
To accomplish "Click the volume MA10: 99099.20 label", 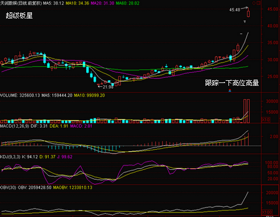I will click(x=90, y=95).
